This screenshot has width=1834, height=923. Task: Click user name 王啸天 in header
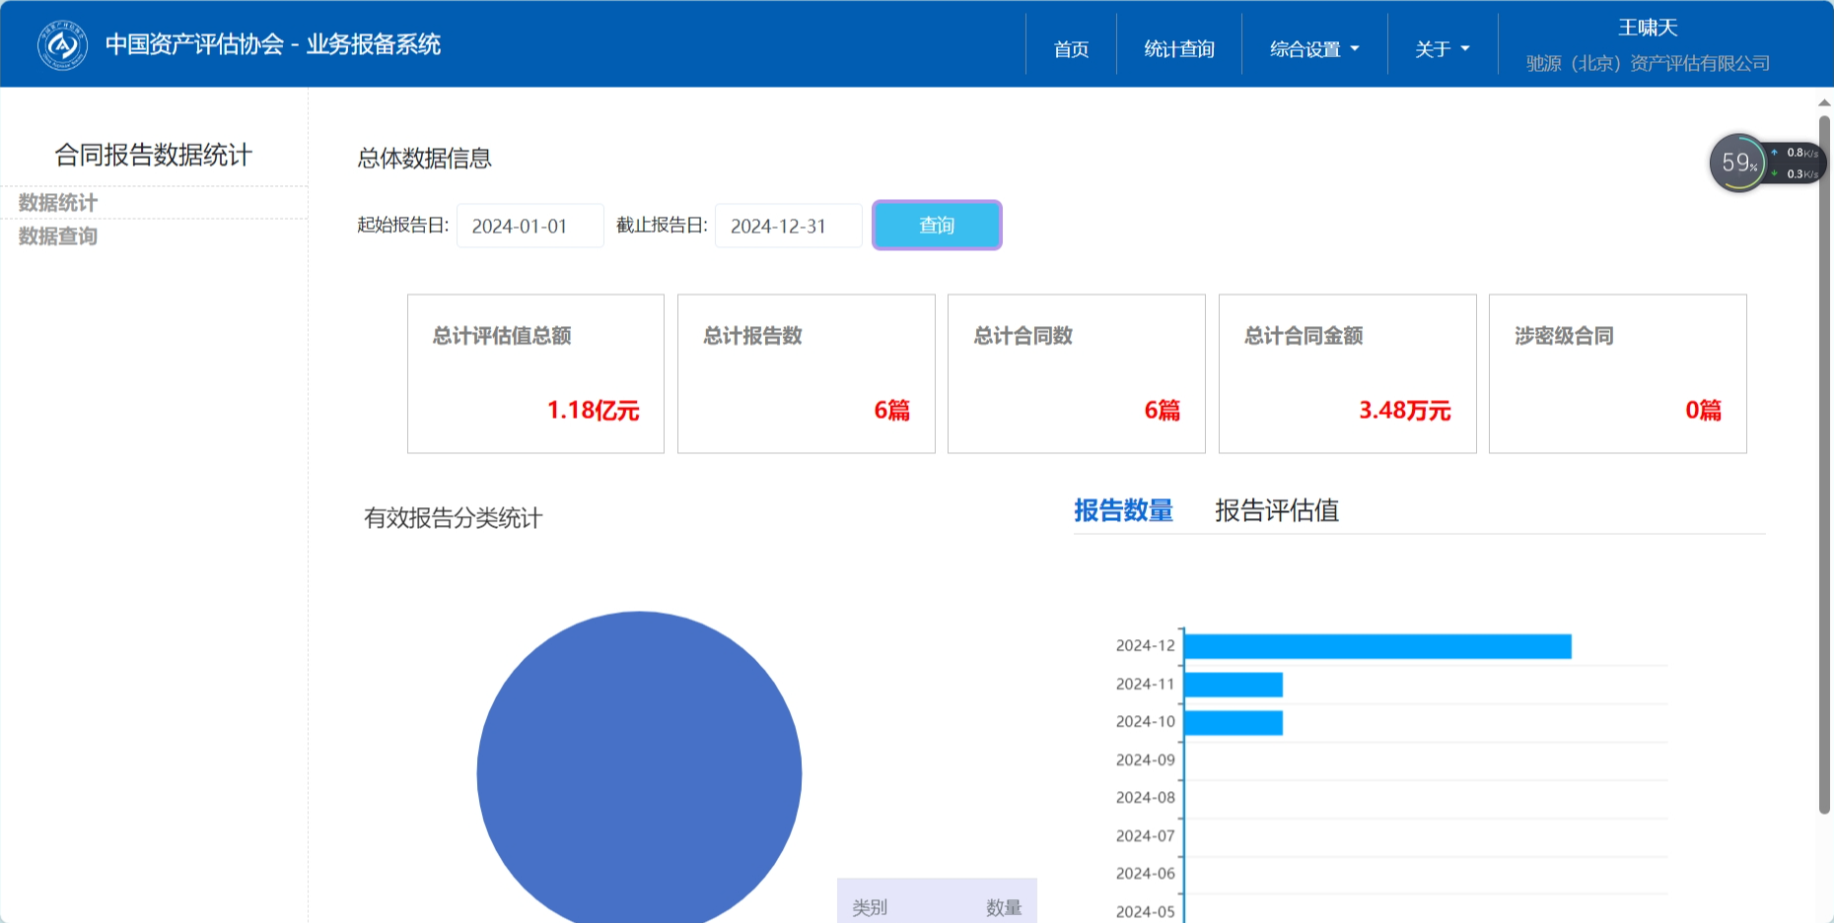click(x=1647, y=28)
